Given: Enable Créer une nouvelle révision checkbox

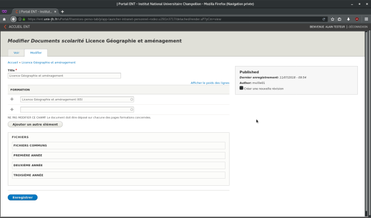Looking at the screenshot, I should [x=242, y=88].
